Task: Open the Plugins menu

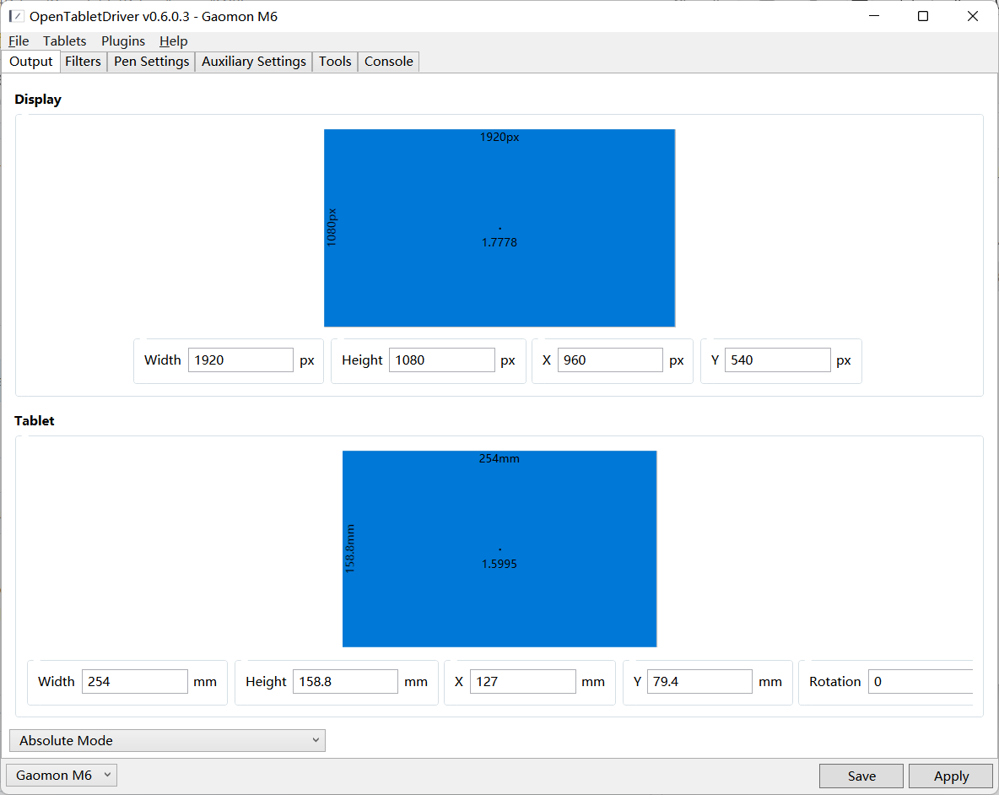Action: point(123,41)
